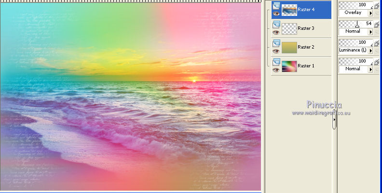Click the layers palette splitter arrow handle

[x=334, y=119]
